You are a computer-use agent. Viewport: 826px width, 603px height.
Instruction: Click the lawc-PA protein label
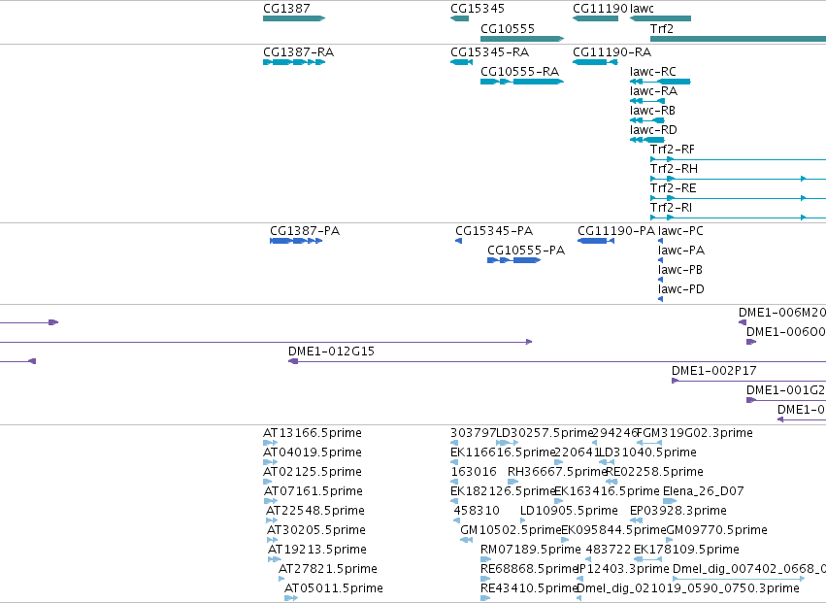point(680,251)
